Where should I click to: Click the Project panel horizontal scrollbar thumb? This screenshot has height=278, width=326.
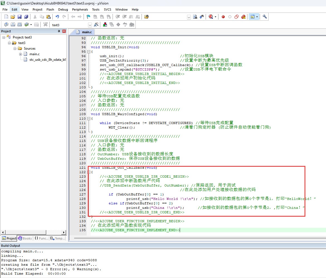pyautogui.click(x=26, y=232)
